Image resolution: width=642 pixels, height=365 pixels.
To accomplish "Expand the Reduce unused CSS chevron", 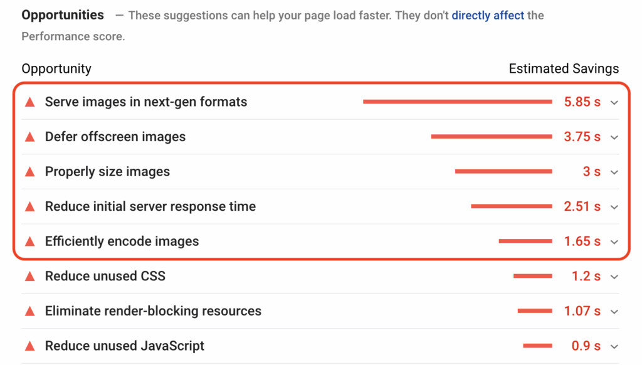I will [x=614, y=277].
